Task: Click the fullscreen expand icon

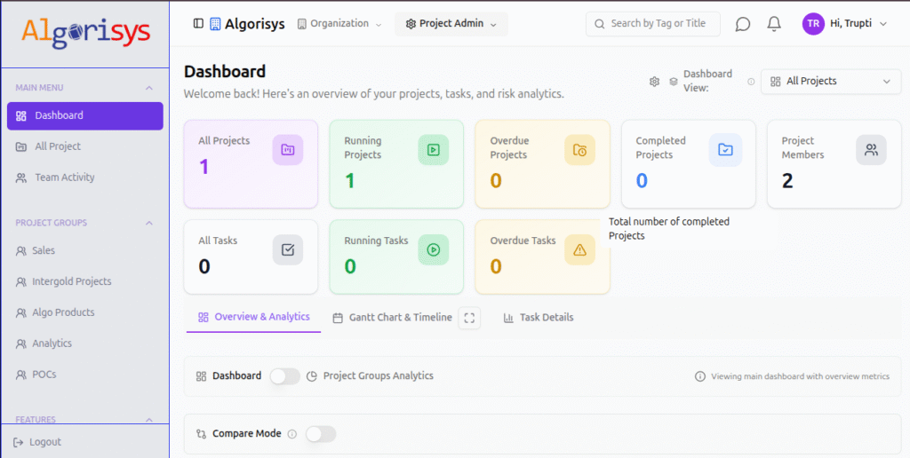Action: coord(469,318)
